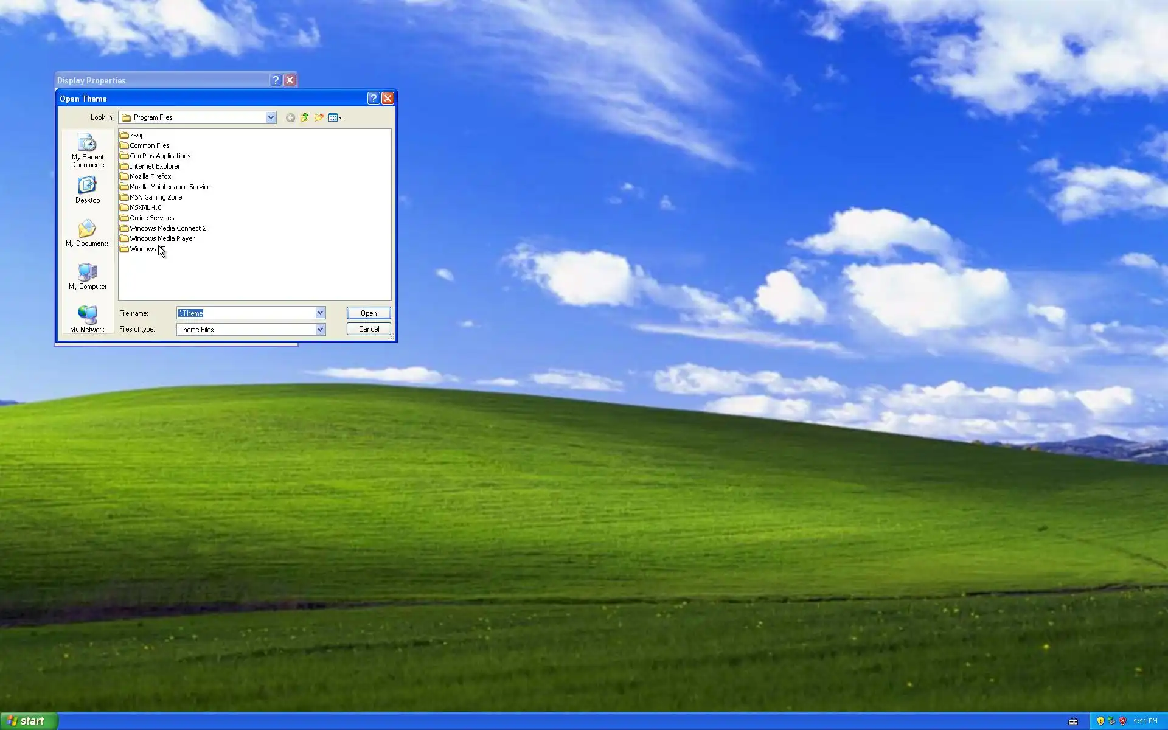This screenshot has height=730, width=1168.
Task: Select the Windows Media Player folder
Action: [x=161, y=238]
